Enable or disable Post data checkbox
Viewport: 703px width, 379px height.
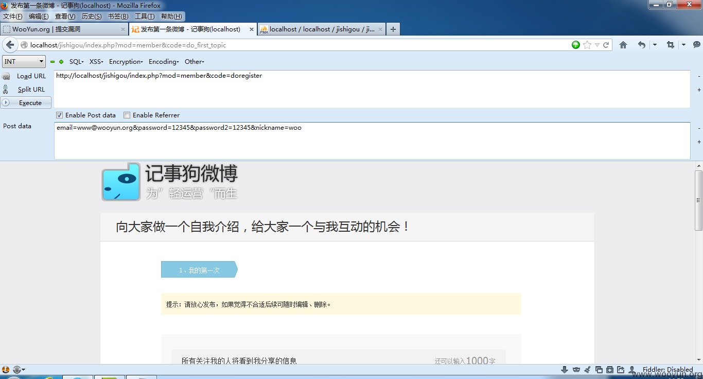[59, 115]
